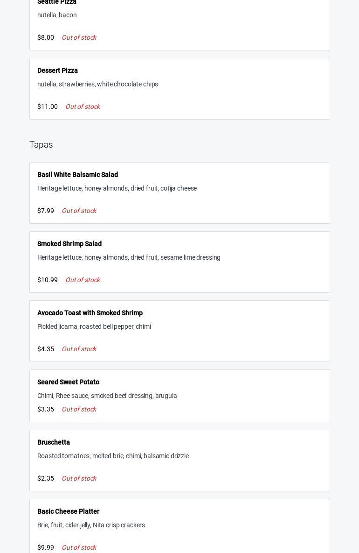This screenshot has width=359, height=553.
Task: Click Out of stock label under Dessert Pizza
Action: pyautogui.click(x=83, y=106)
